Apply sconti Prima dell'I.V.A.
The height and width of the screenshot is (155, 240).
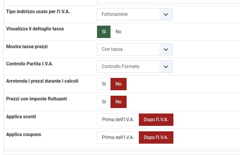118,120
